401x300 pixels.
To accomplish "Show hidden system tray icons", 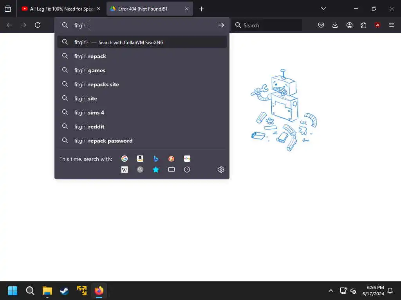I will pos(331,291).
